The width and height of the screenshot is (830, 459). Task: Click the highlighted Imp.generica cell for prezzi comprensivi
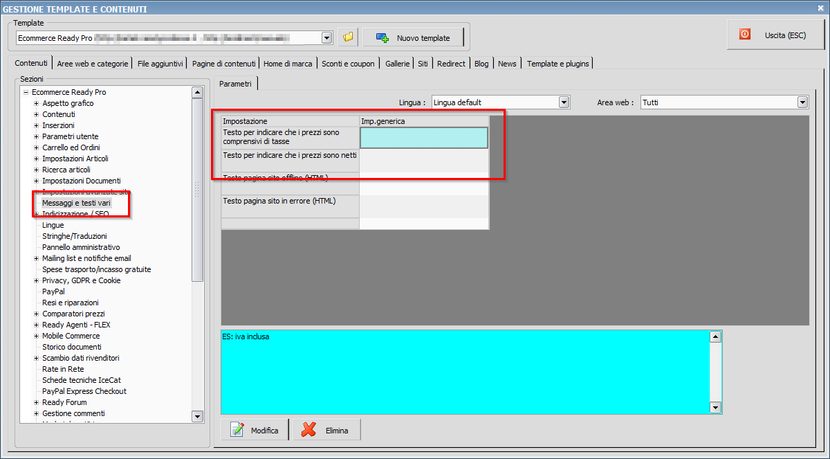pyautogui.click(x=424, y=138)
